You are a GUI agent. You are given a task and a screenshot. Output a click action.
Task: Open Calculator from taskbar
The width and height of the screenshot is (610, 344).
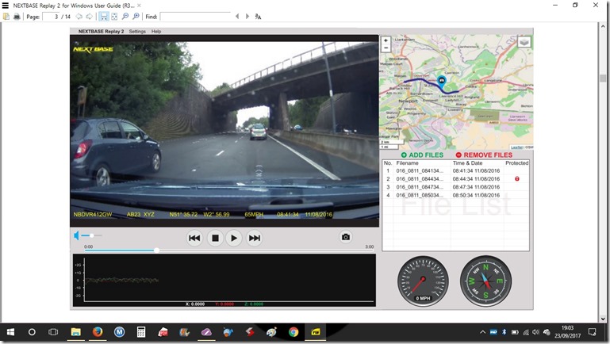pyautogui.click(x=141, y=332)
